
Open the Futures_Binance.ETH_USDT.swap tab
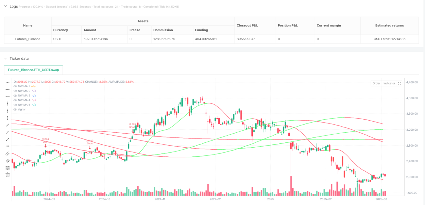click(33, 70)
